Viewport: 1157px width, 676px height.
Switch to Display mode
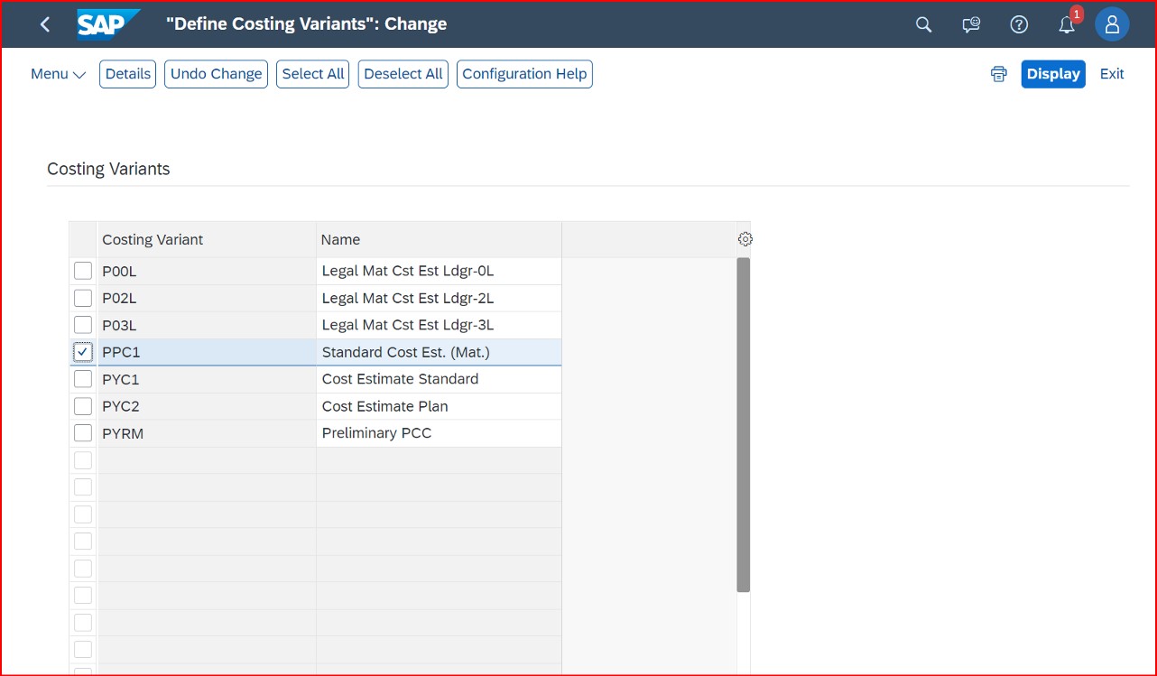[x=1053, y=74]
